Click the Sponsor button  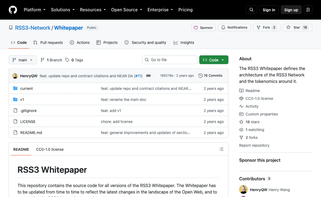pyautogui.click(x=203, y=28)
